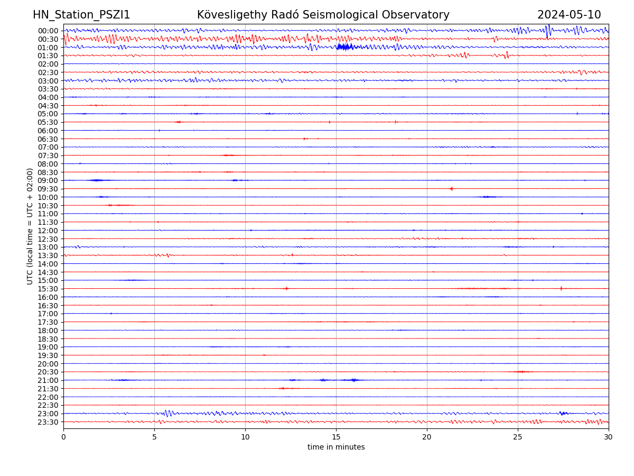This screenshot has height=476, width=634.
Task: Click the x-axis tick labeled 25
Action: (x=518, y=437)
